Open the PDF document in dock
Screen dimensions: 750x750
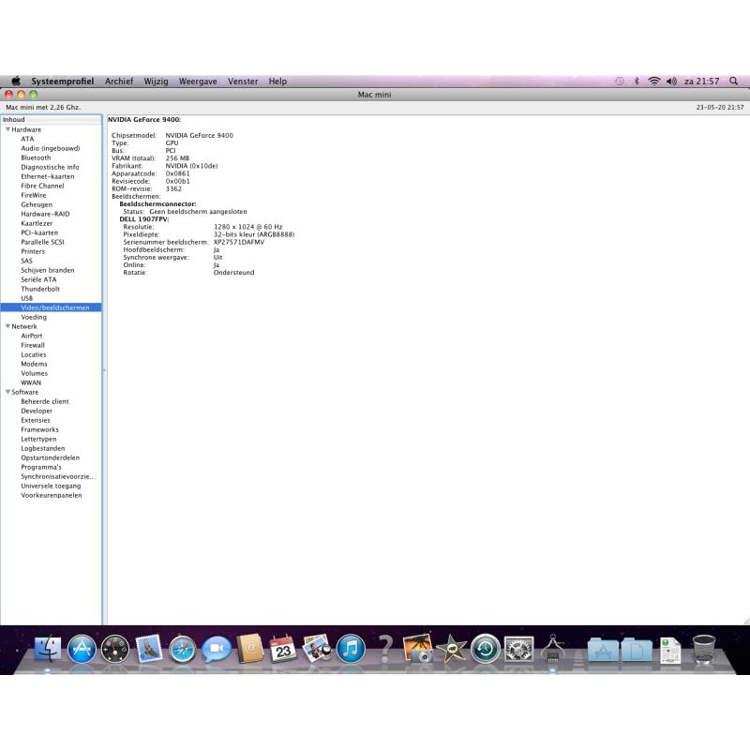pyautogui.click(x=670, y=650)
